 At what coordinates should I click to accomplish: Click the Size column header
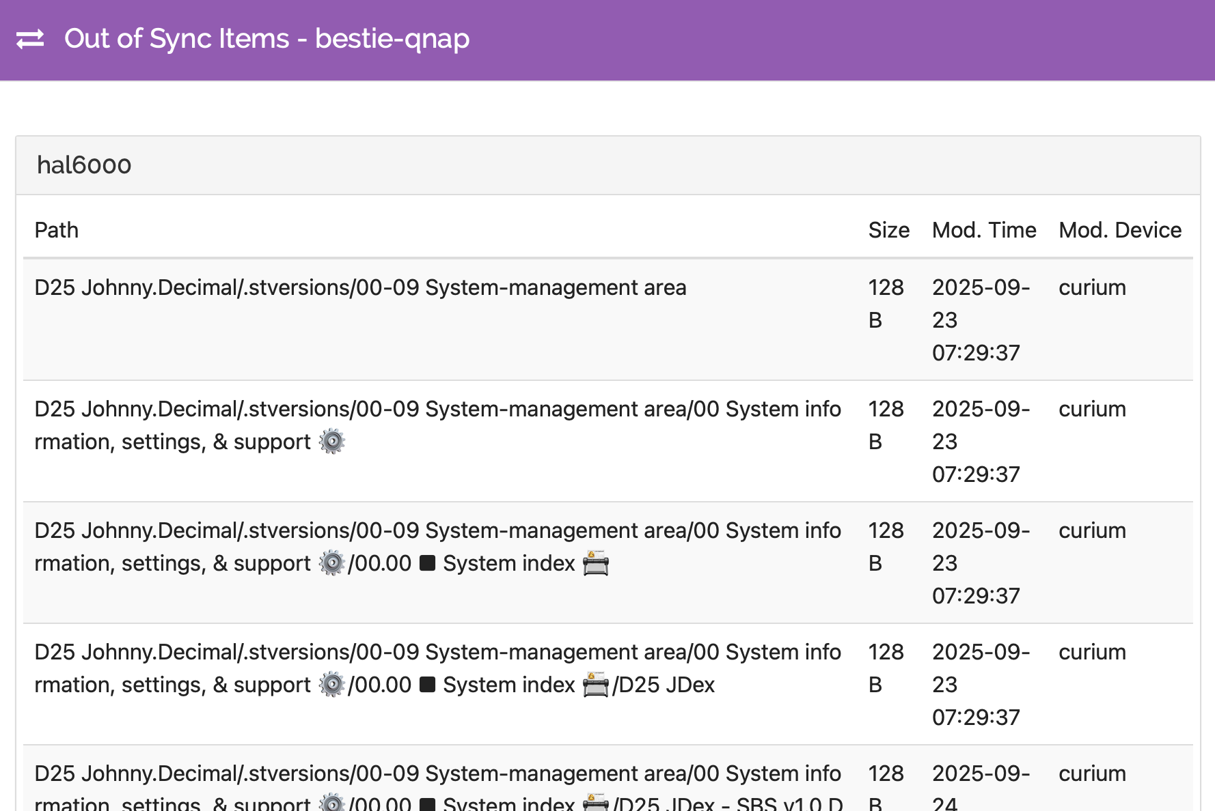coord(888,230)
